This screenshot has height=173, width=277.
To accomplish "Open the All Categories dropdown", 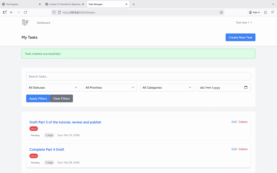I will [x=167, y=88].
